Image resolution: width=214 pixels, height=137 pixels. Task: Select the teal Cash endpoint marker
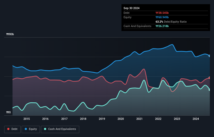210,90
